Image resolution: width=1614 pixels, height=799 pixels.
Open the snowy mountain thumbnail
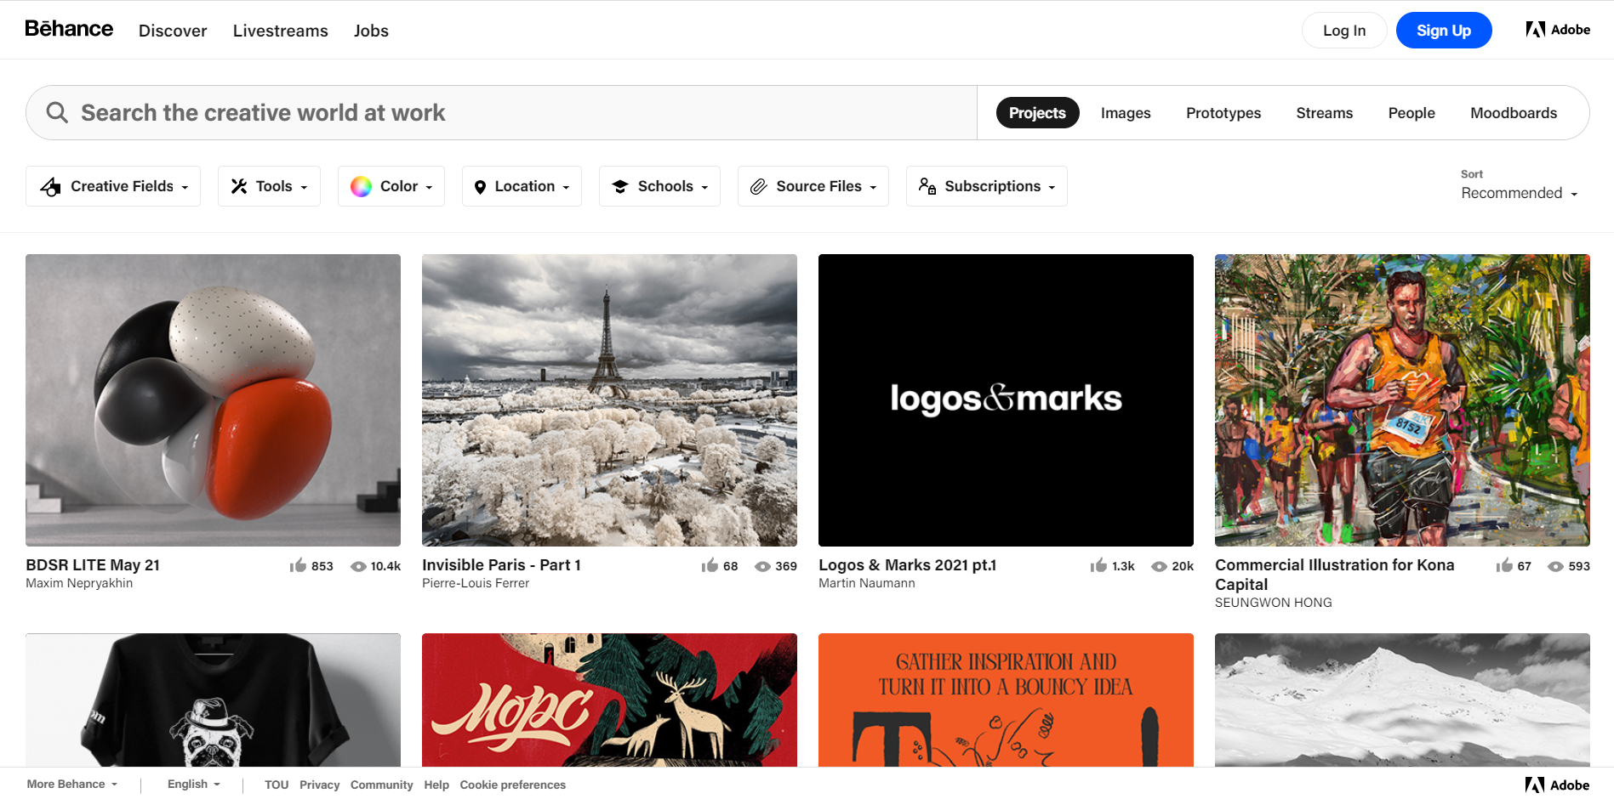(1402, 700)
